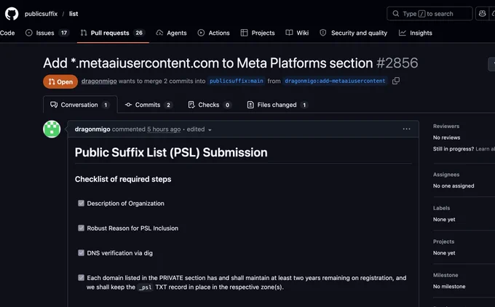The width and height of the screenshot is (495, 307).
Task: Open dragonmigo's profile link in merge description
Action: (99, 81)
